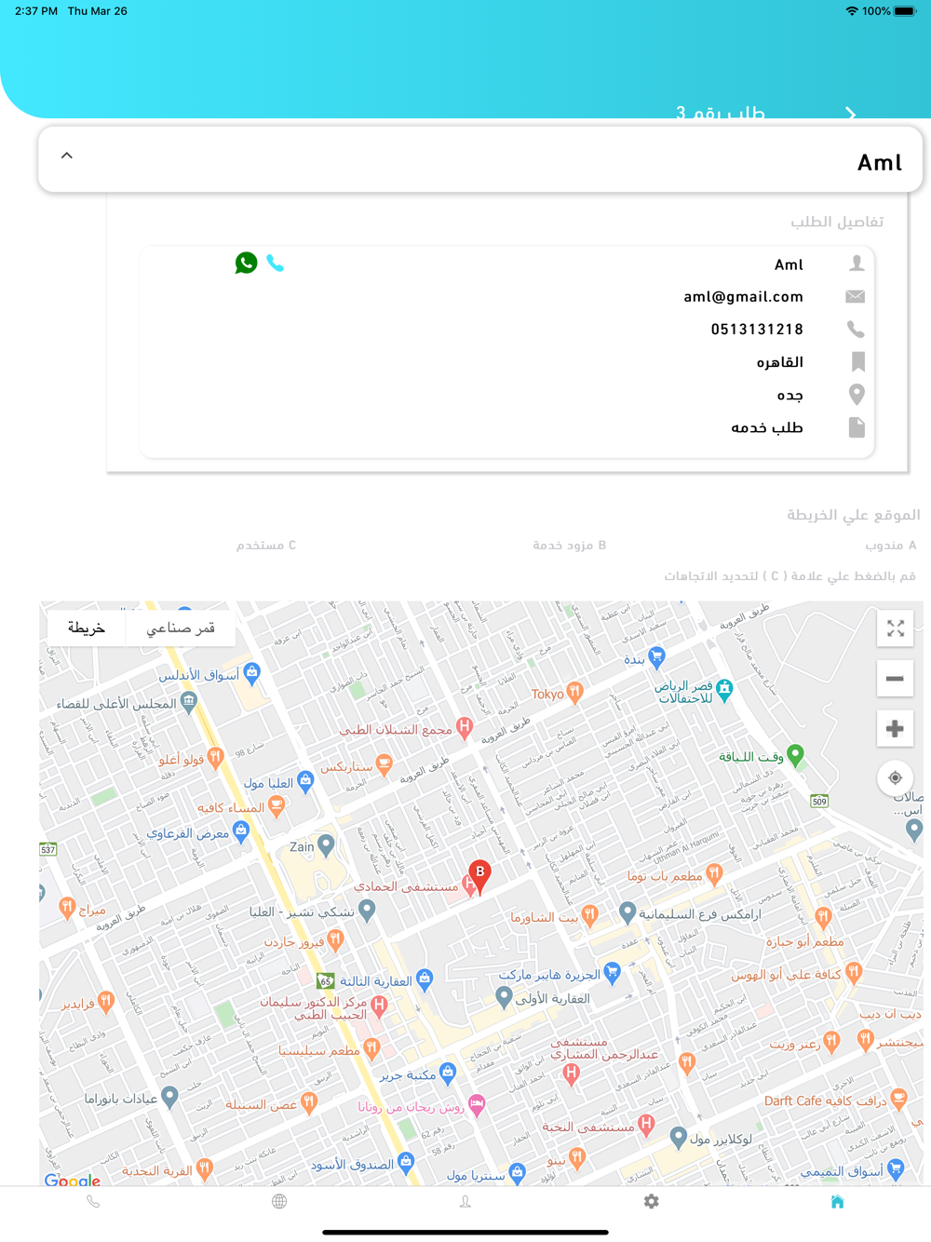Click the Wi-Fi indicator in status bar
The width and height of the screenshot is (931, 1242).
851,11
